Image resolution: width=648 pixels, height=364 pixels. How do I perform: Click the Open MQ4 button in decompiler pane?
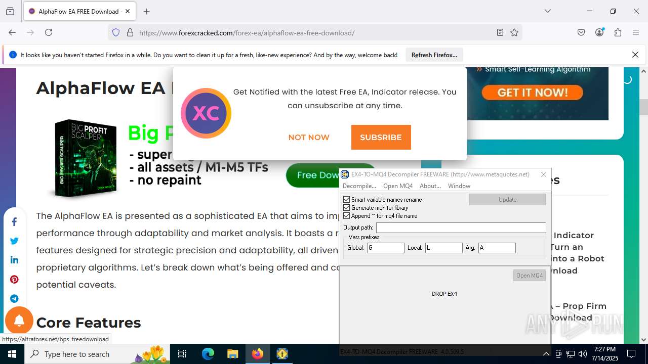coord(530,276)
